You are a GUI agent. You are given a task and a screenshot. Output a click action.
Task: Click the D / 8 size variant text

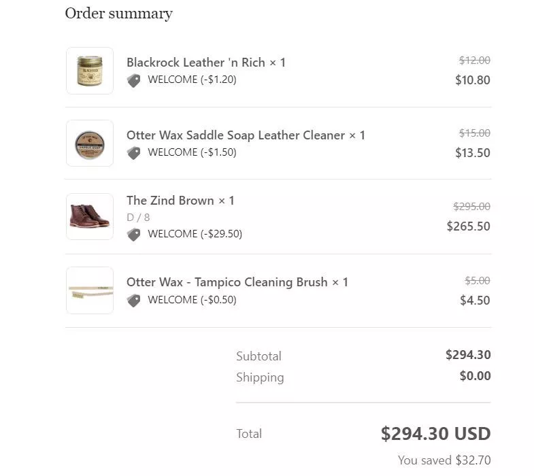[138, 218]
